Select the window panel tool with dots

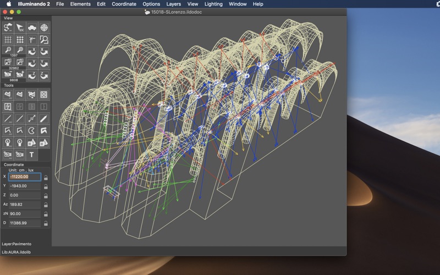(8, 107)
